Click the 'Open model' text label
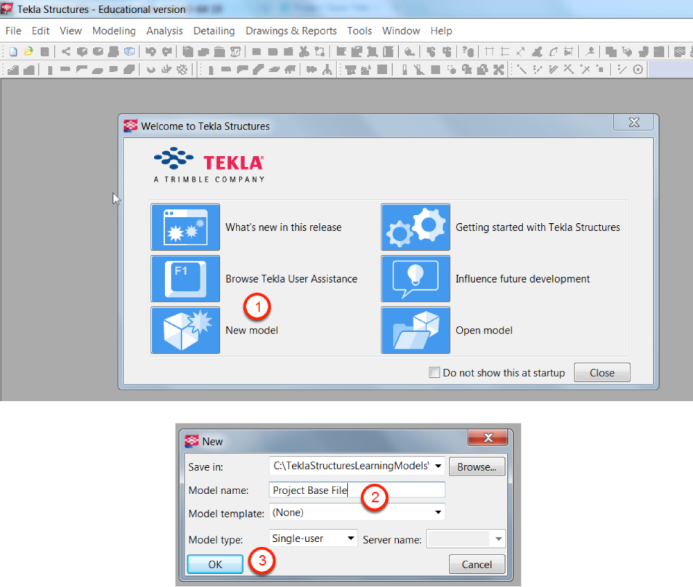The height and width of the screenshot is (587, 693). [x=484, y=331]
